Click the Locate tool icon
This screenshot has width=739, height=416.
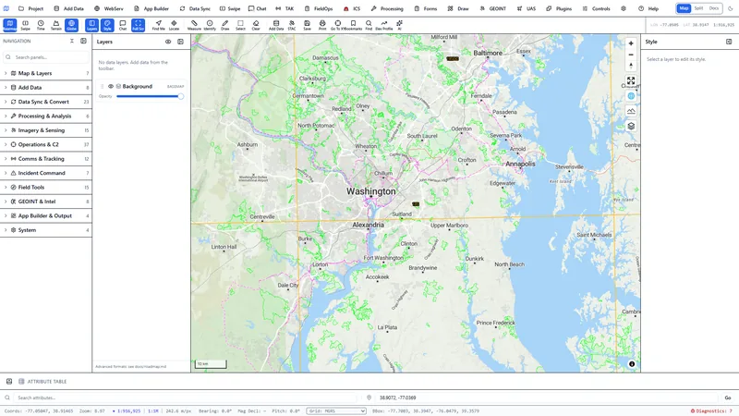(x=174, y=25)
